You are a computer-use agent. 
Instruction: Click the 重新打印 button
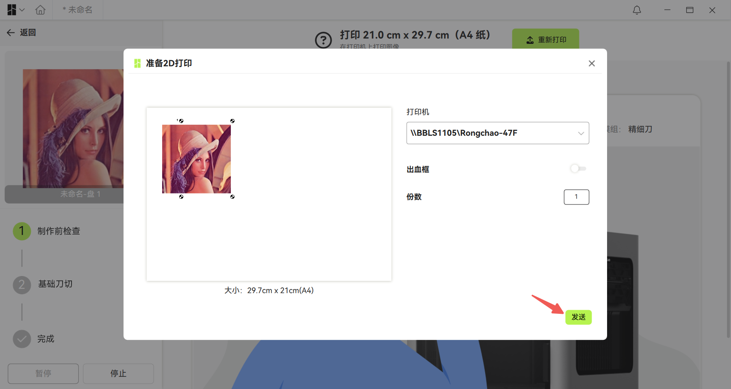point(545,39)
